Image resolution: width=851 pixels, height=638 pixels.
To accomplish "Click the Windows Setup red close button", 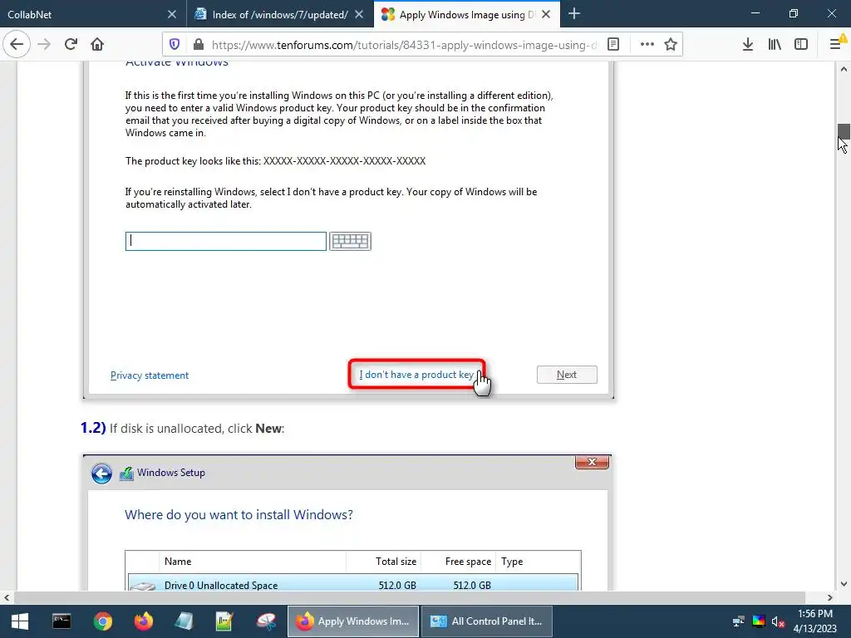I will [592, 462].
